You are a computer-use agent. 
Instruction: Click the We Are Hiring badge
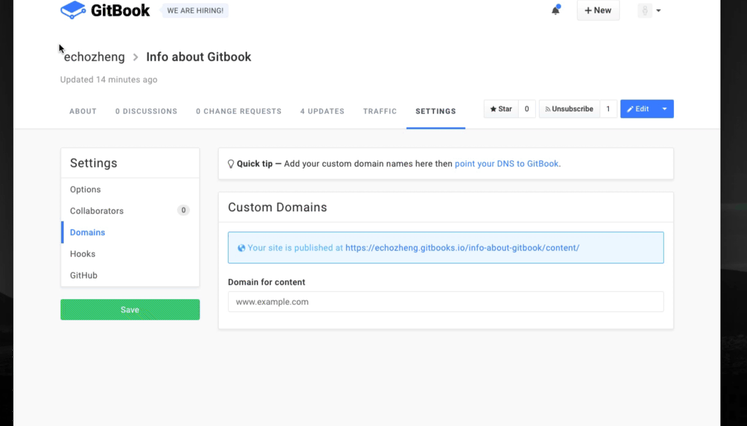[195, 10]
